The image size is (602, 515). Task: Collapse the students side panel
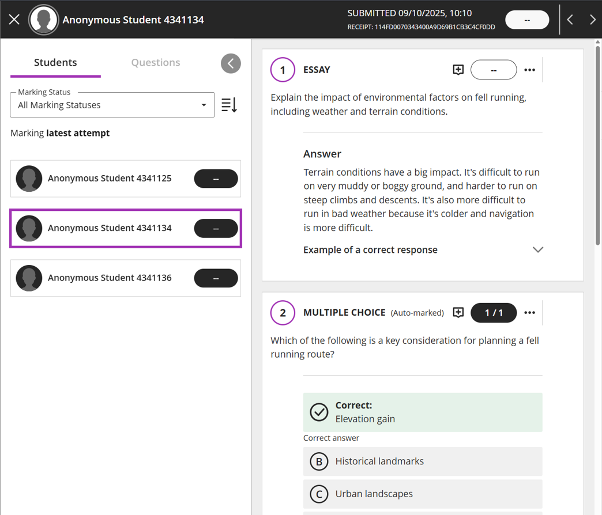[x=231, y=63]
